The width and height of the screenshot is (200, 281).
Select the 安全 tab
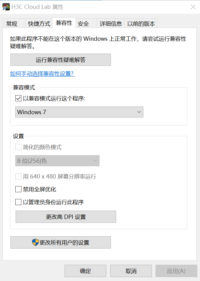pyautogui.click(x=83, y=24)
